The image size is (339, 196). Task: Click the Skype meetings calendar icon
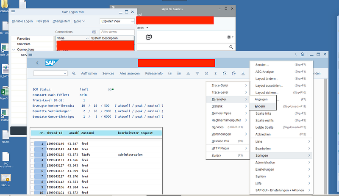[149, 37]
